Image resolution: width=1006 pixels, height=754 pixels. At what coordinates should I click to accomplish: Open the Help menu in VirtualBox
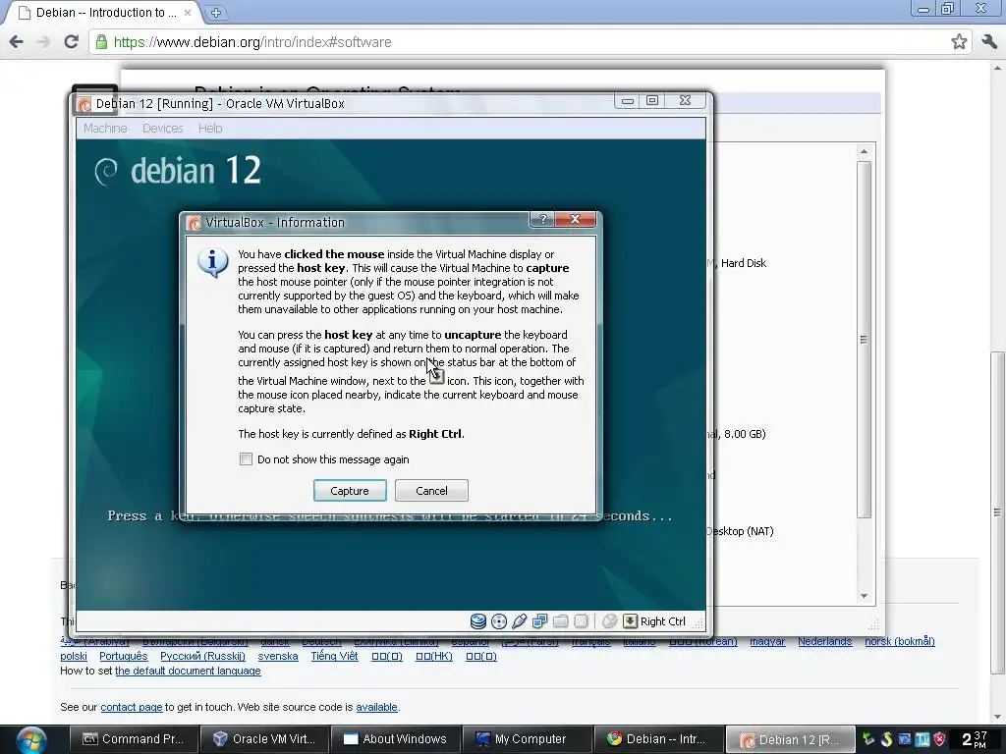210,129
